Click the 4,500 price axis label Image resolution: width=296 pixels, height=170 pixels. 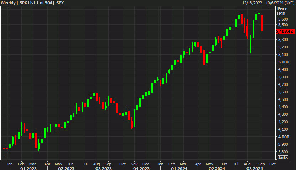[x=282, y=99]
